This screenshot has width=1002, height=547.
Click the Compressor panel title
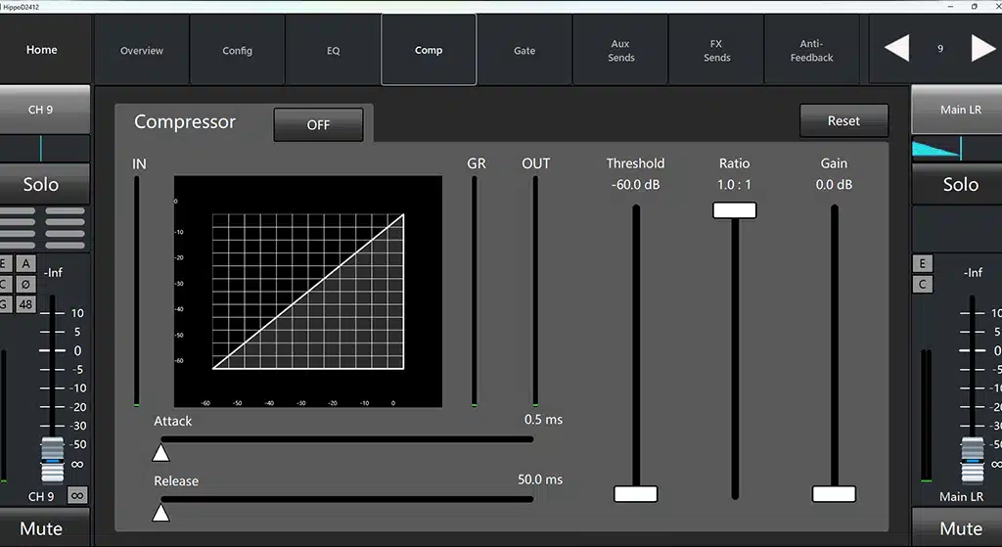click(185, 121)
